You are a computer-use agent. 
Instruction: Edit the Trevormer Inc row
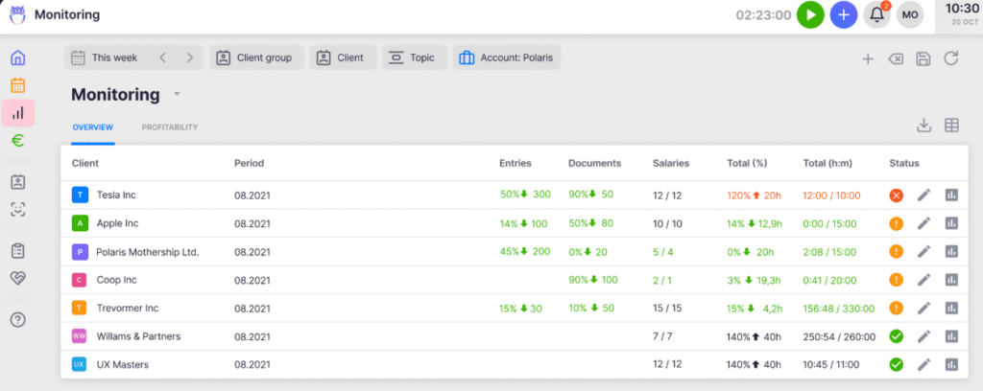coord(923,308)
